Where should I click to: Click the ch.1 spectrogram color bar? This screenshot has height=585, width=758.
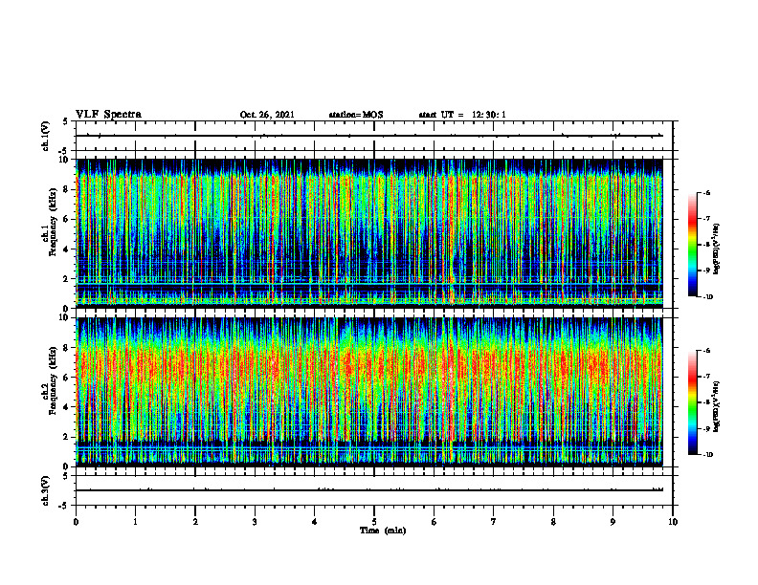point(692,245)
